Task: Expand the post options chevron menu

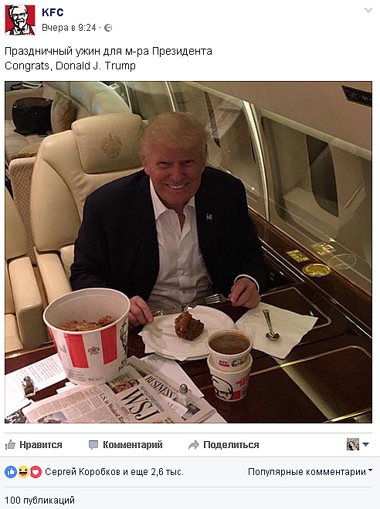Action: tap(368, 10)
